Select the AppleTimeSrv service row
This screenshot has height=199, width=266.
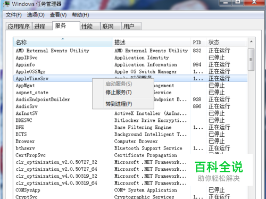pyautogui.click(x=130, y=79)
